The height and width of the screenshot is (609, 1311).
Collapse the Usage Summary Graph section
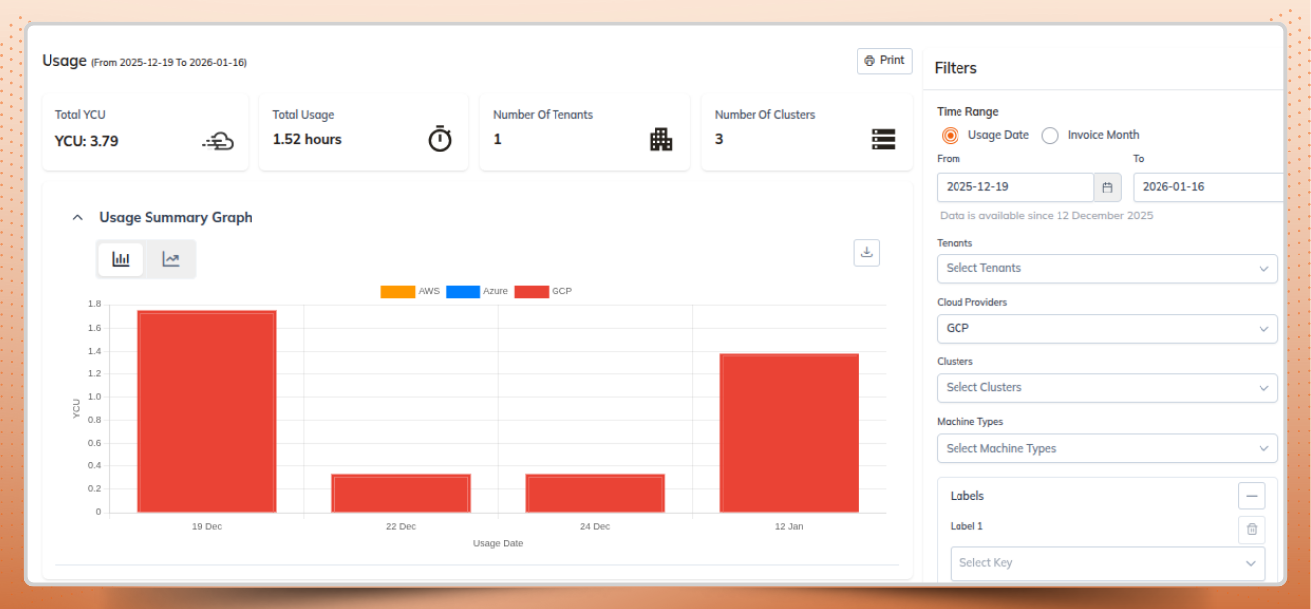[x=76, y=217]
